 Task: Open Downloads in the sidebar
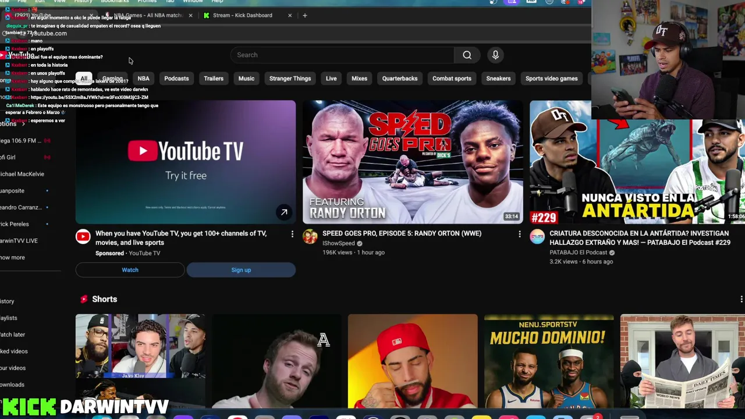pos(12,385)
